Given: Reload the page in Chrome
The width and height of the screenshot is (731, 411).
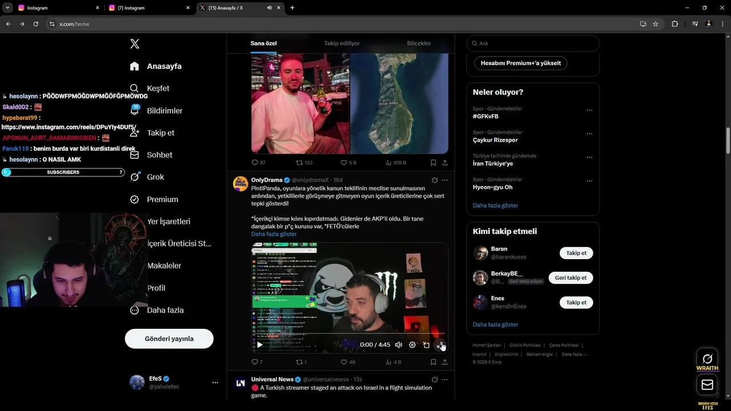Looking at the screenshot, I should pyautogui.click(x=35, y=24).
